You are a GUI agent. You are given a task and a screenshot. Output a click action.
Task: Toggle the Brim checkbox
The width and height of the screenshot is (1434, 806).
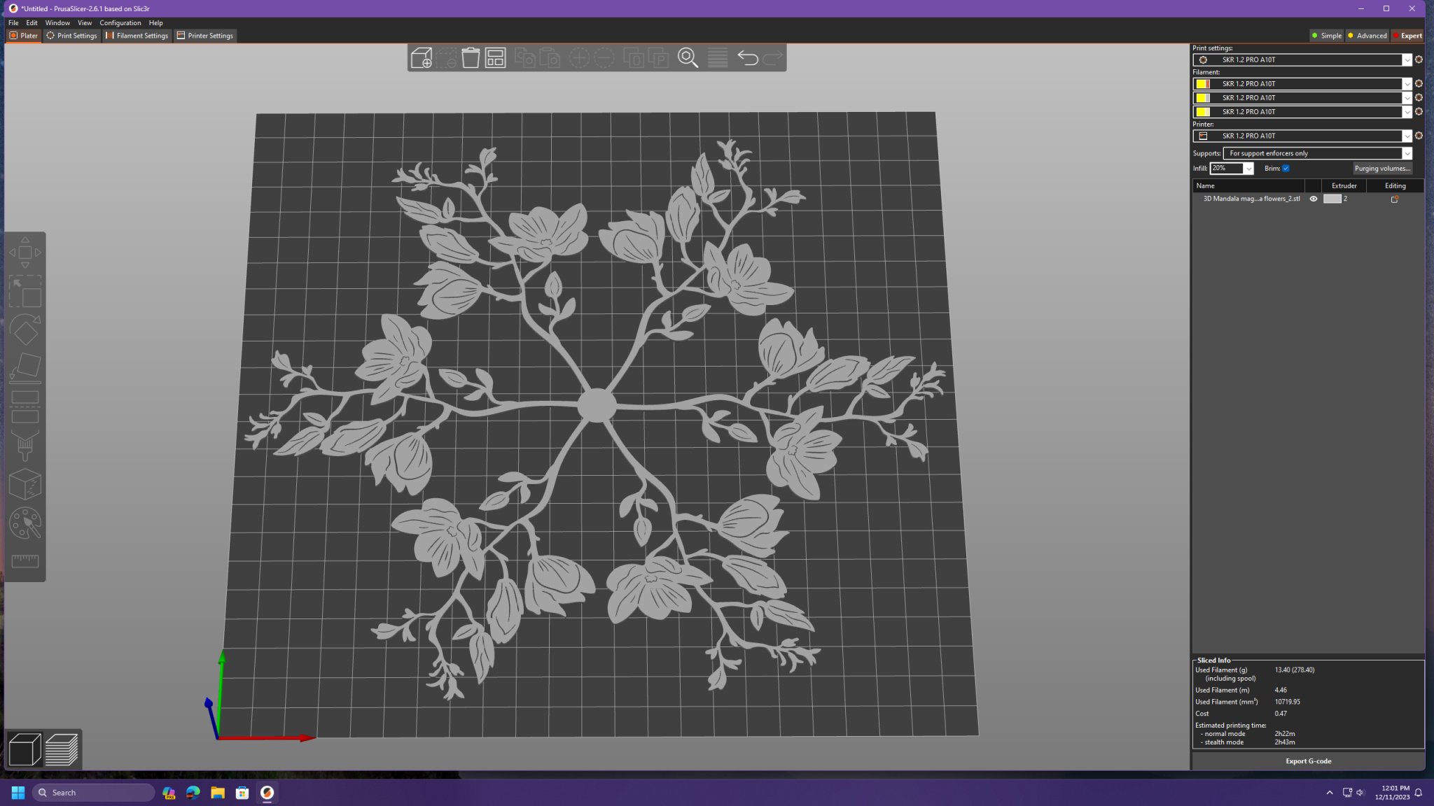click(x=1286, y=169)
